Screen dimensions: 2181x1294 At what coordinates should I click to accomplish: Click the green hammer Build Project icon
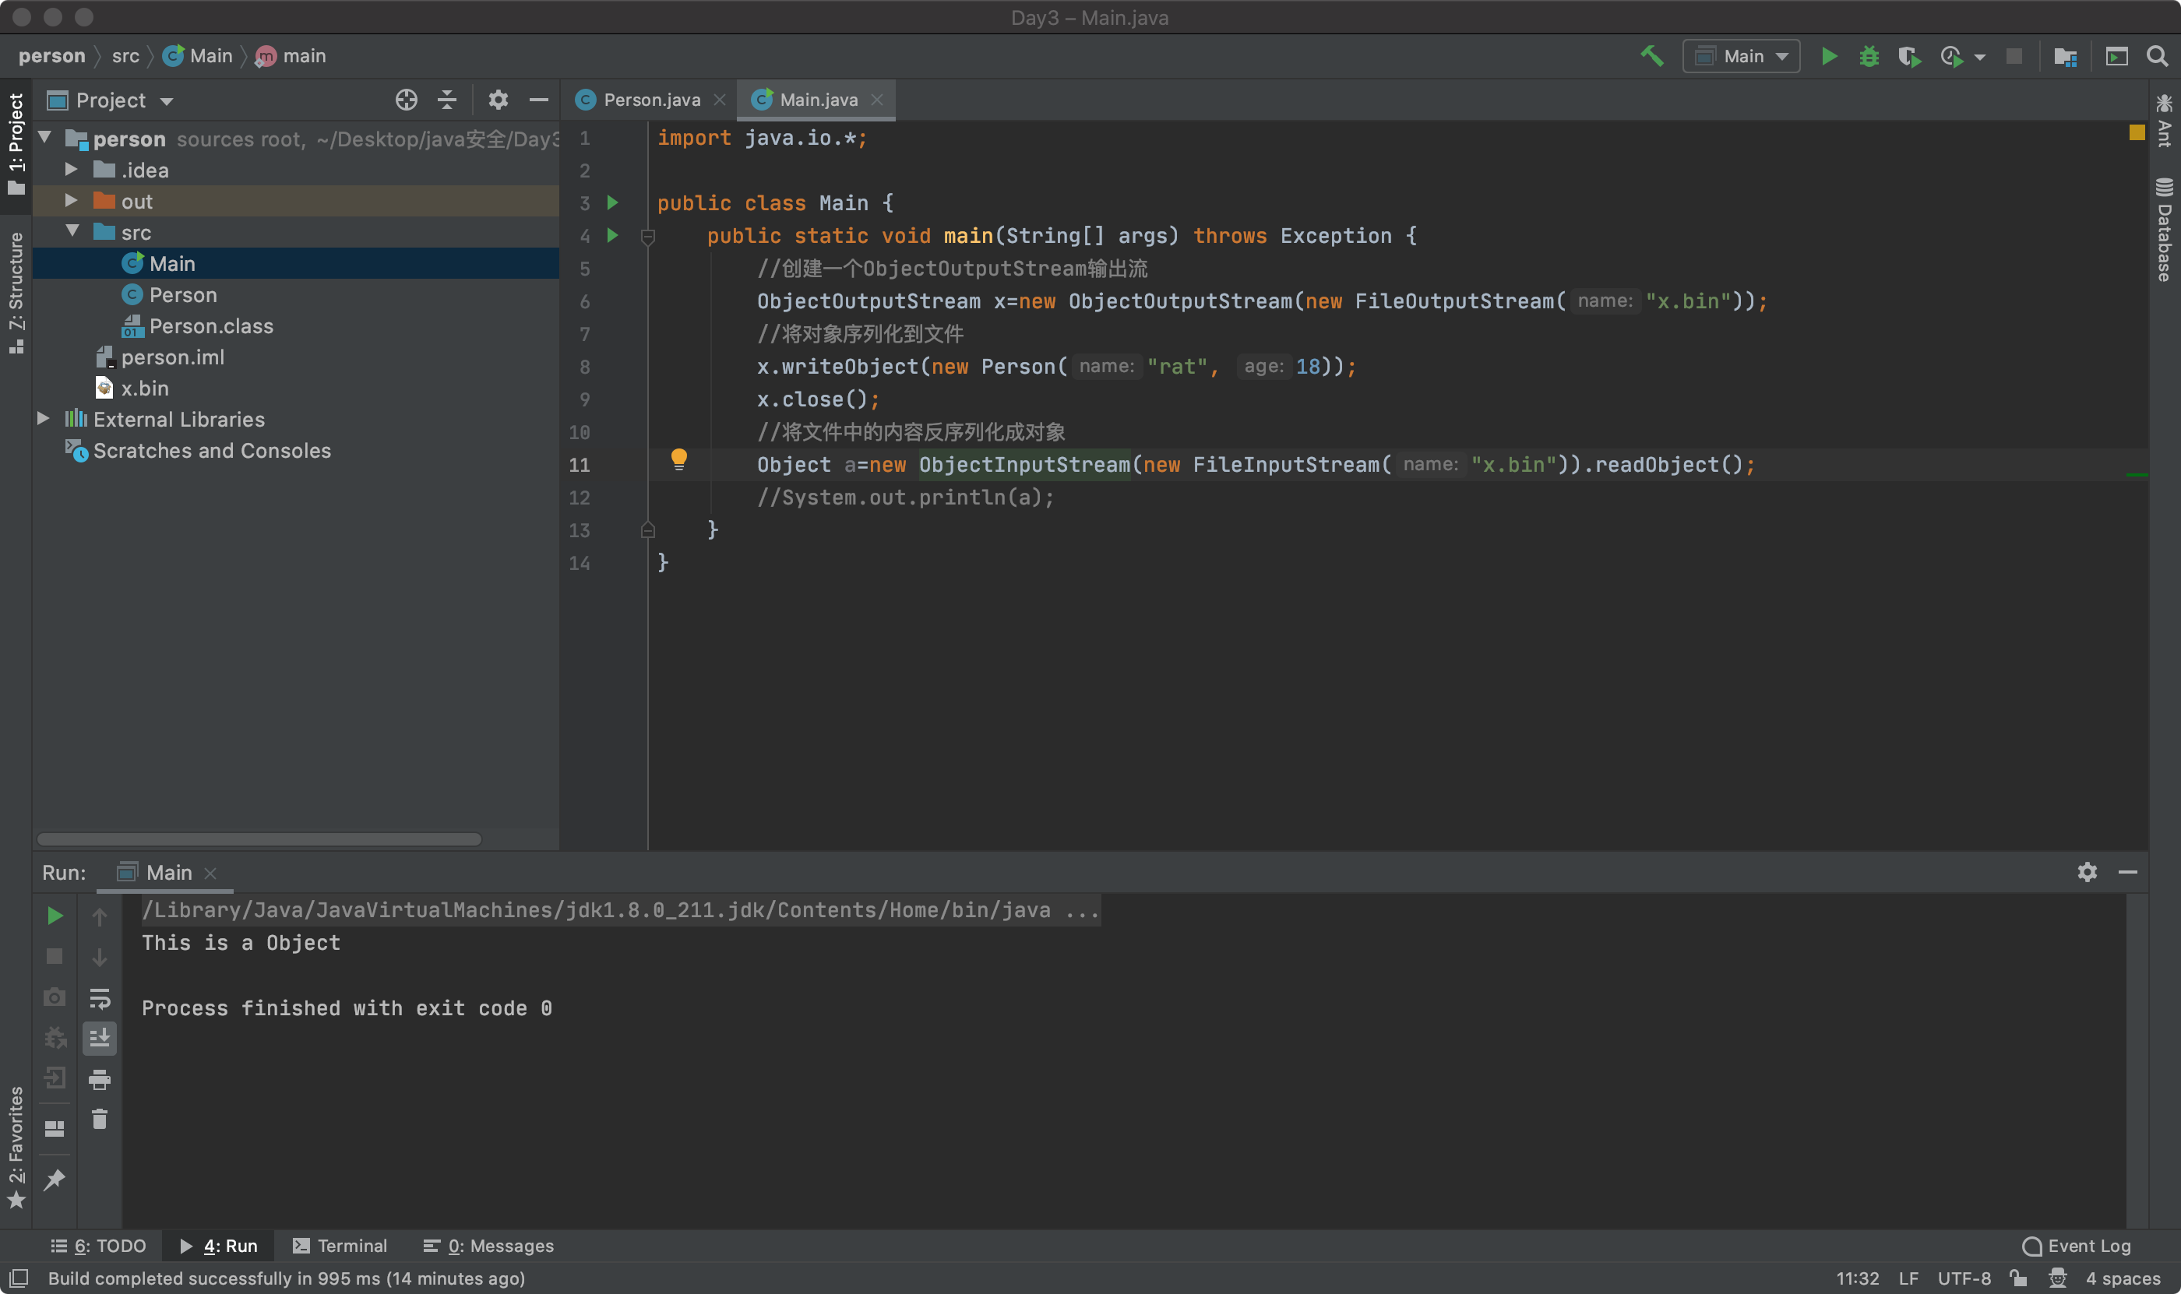click(x=1651, y=57)
